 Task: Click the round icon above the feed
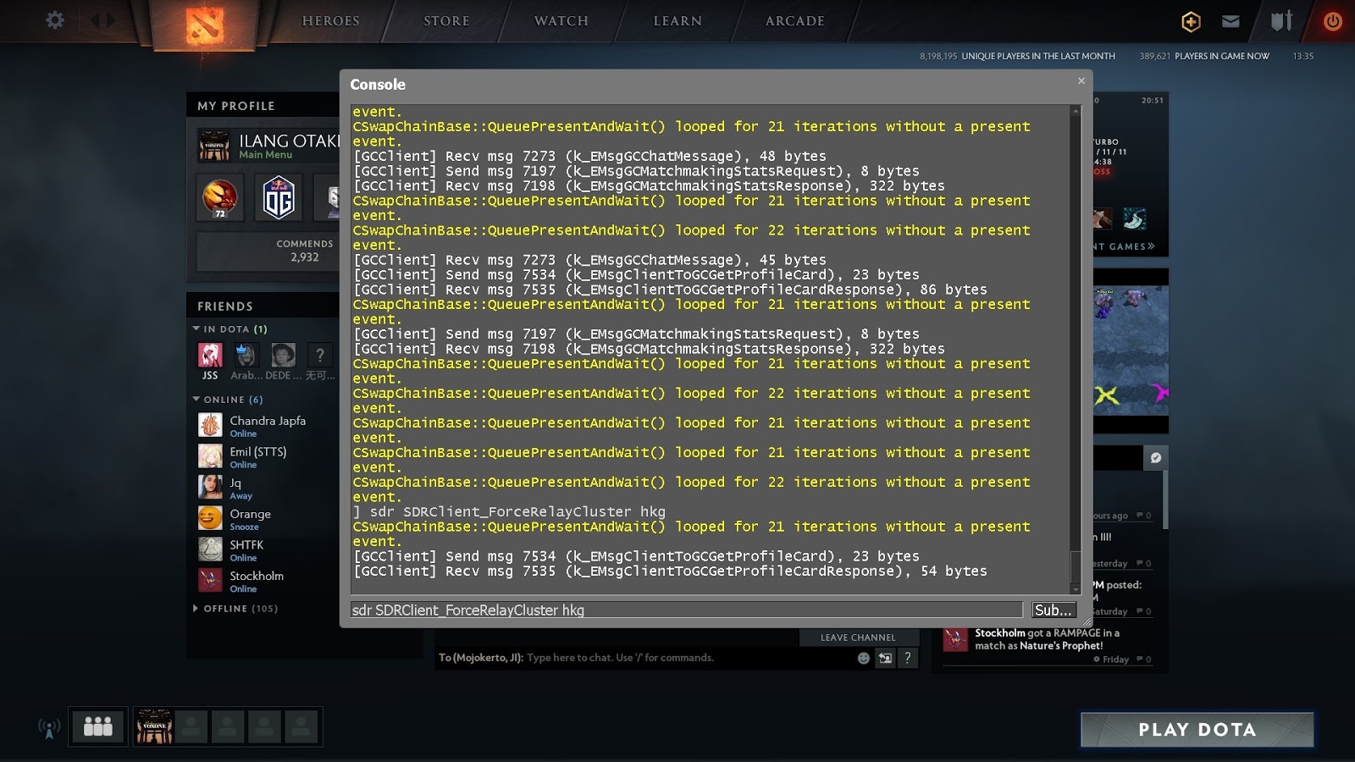1156,458
